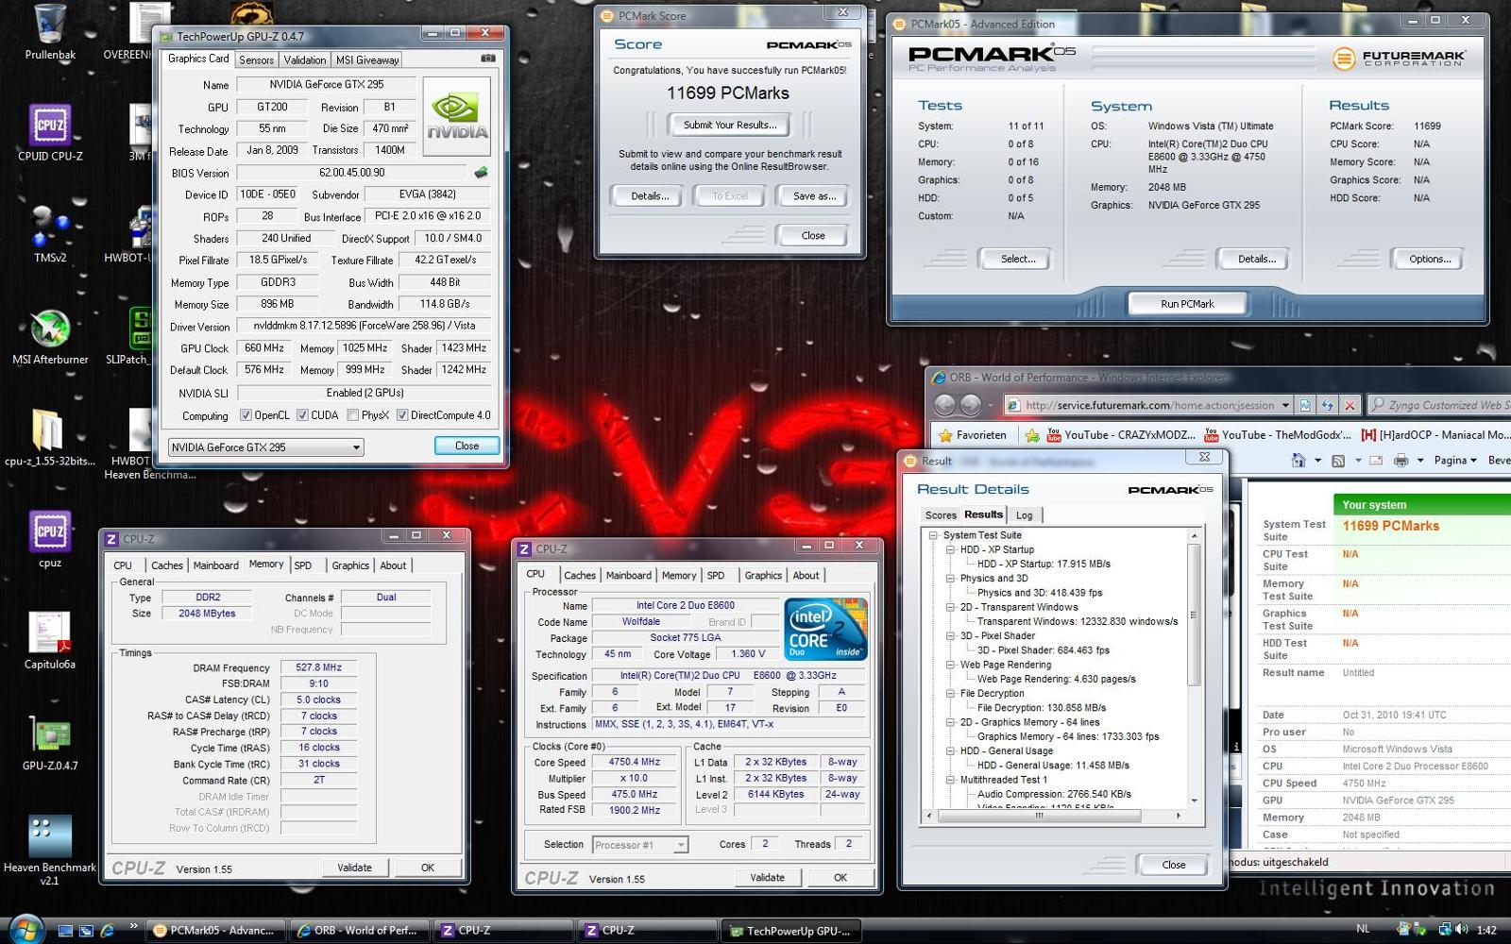Click the volume icon in system tray

1460,930
